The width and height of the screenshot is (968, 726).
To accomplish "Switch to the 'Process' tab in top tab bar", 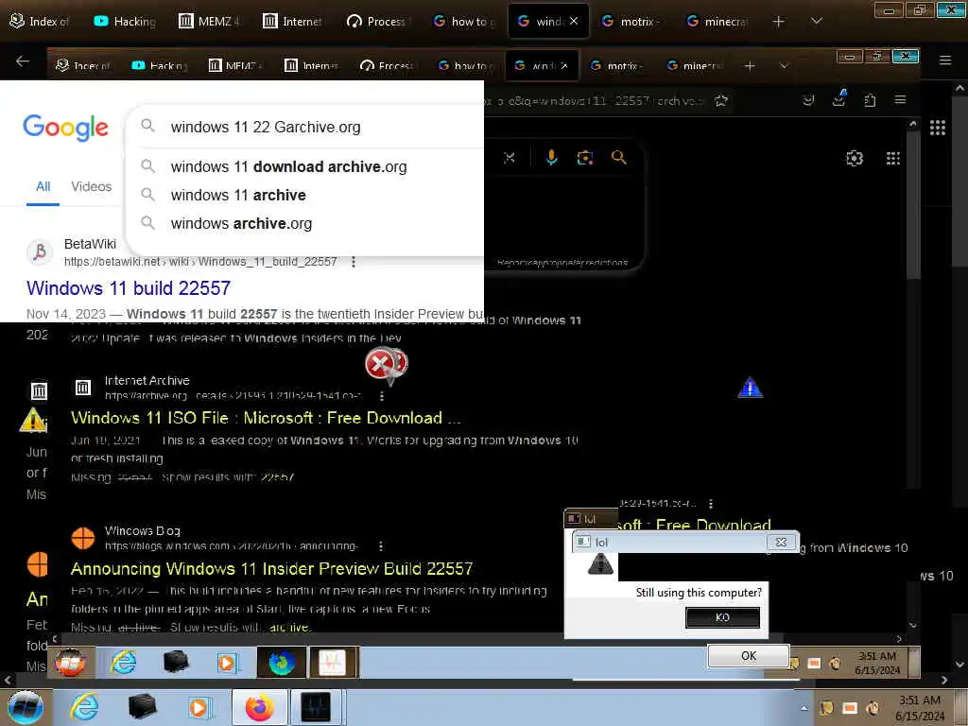I will pos(376,21).
